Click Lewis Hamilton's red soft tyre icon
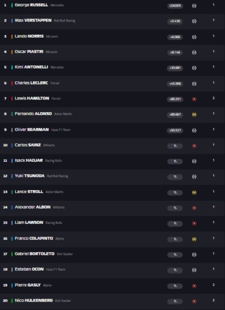The width and height of the screenshot is (225, 310). pos(194,99)
